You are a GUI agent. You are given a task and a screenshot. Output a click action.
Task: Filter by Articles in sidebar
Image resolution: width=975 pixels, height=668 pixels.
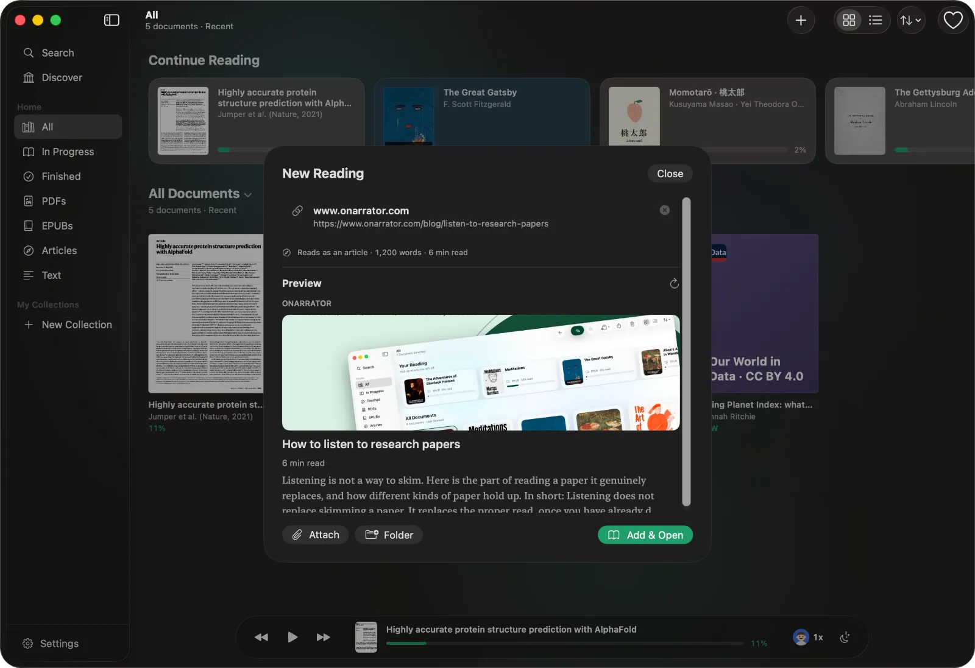[68, 250]
